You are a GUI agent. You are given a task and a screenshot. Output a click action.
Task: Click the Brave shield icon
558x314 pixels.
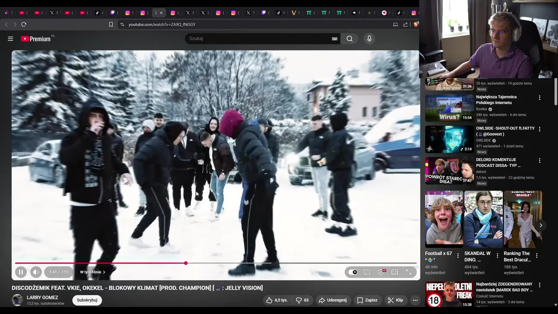tap(416, 24)
